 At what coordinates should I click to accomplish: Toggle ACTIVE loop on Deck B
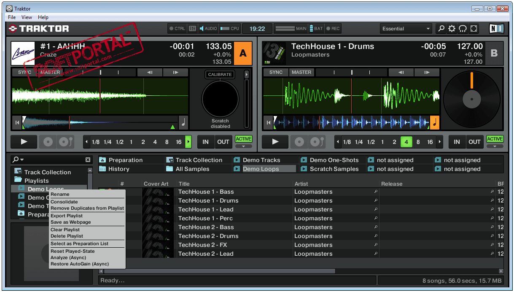pos(495,139)
